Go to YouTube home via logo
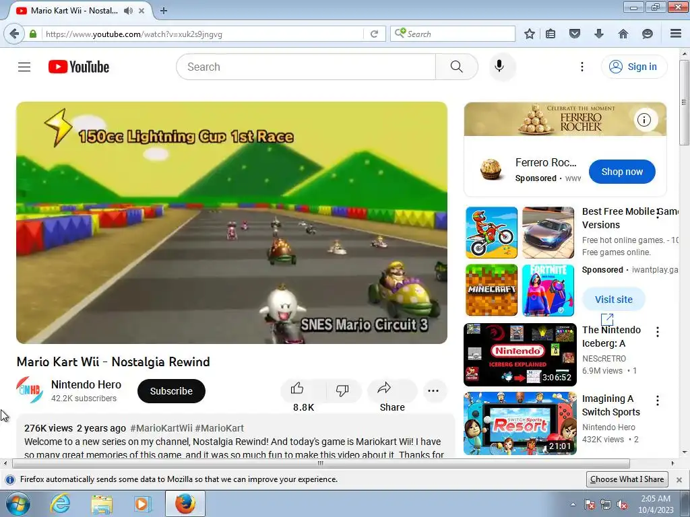This screenshot has height=517, width=690. (x=79, y=67)
